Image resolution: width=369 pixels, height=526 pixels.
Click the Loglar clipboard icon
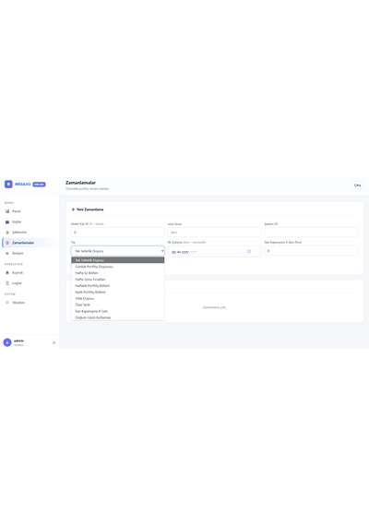pyautogui.click(x=7, y=283)
